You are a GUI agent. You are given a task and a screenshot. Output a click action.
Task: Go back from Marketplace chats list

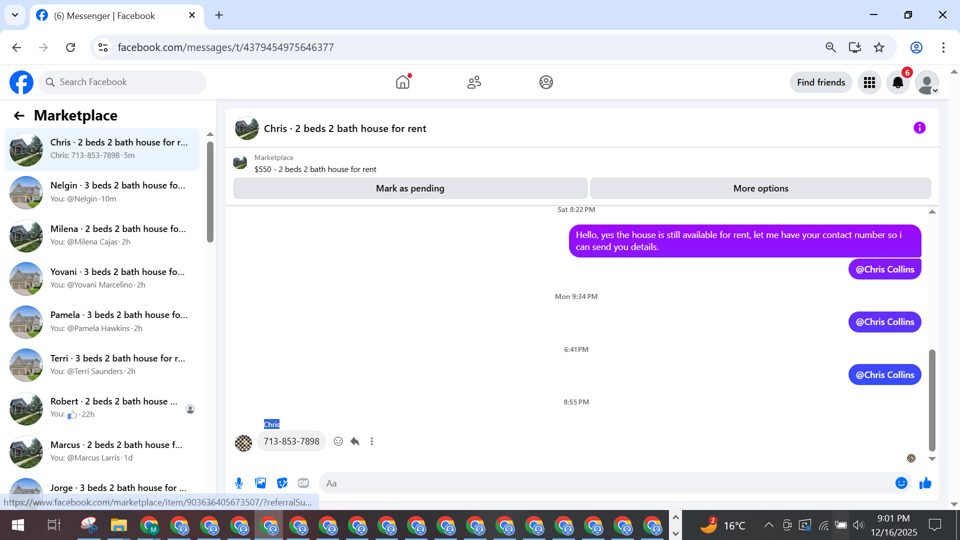[x=19, y=116]
